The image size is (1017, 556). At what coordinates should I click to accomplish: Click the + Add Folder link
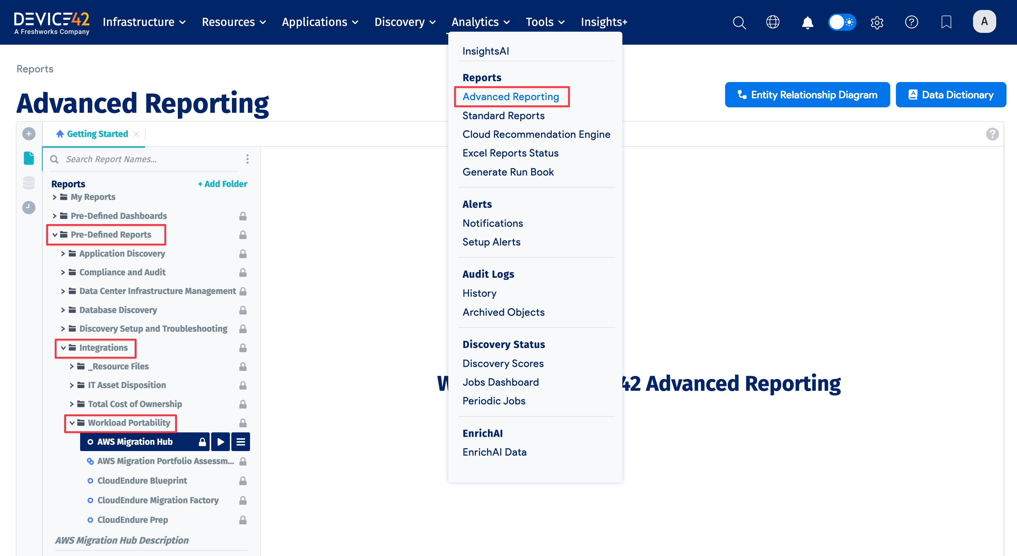click(222, 184)
